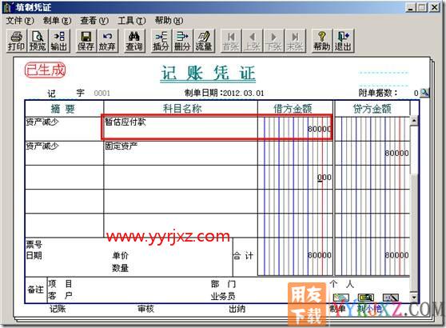Image resolution: width=446 pixels, height=328 pixels.
Task: Click the 科目名称 column header
Action: coord(181,109)
